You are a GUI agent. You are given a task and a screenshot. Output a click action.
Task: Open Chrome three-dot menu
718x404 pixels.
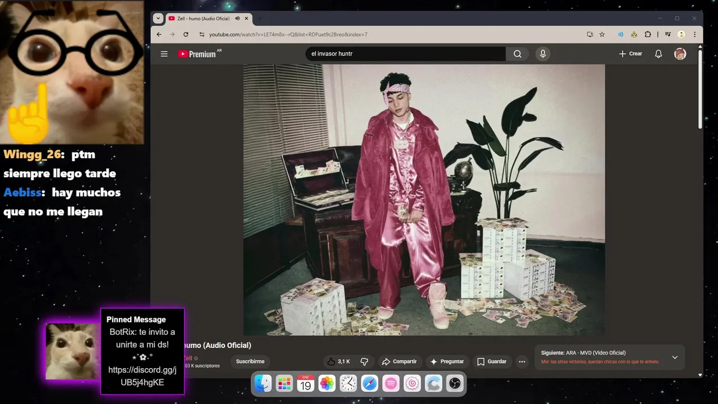point(694,34)
